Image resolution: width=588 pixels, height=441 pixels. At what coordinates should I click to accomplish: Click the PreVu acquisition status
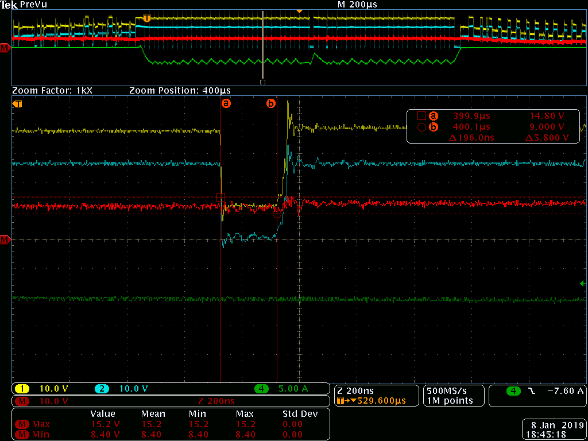pos(33,5)
